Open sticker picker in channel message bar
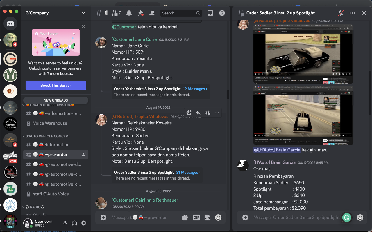The image size is (372, 232). 208,217
